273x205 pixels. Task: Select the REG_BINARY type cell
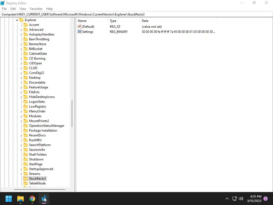tap(119, 32)
